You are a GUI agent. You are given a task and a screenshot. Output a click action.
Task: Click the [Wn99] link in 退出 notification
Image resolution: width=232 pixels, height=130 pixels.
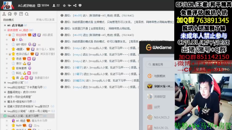coord(77,35)
